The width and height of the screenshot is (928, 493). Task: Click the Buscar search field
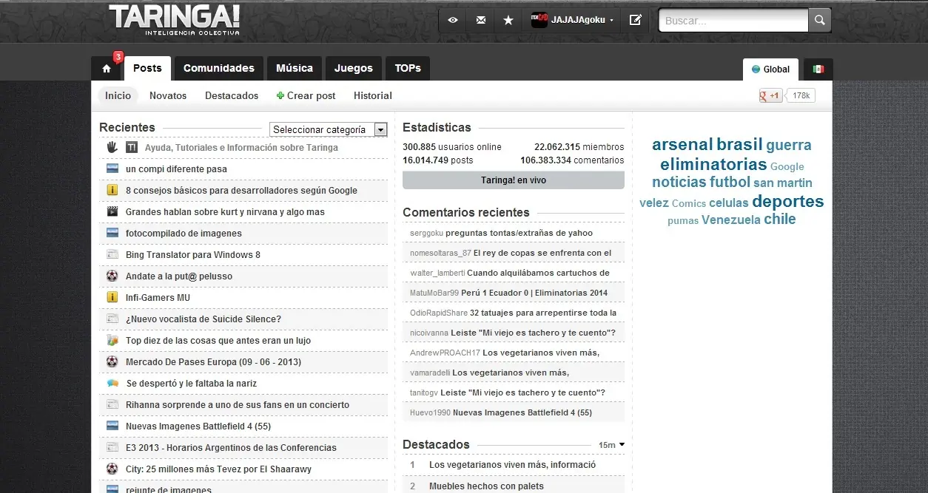click(733, 21)
